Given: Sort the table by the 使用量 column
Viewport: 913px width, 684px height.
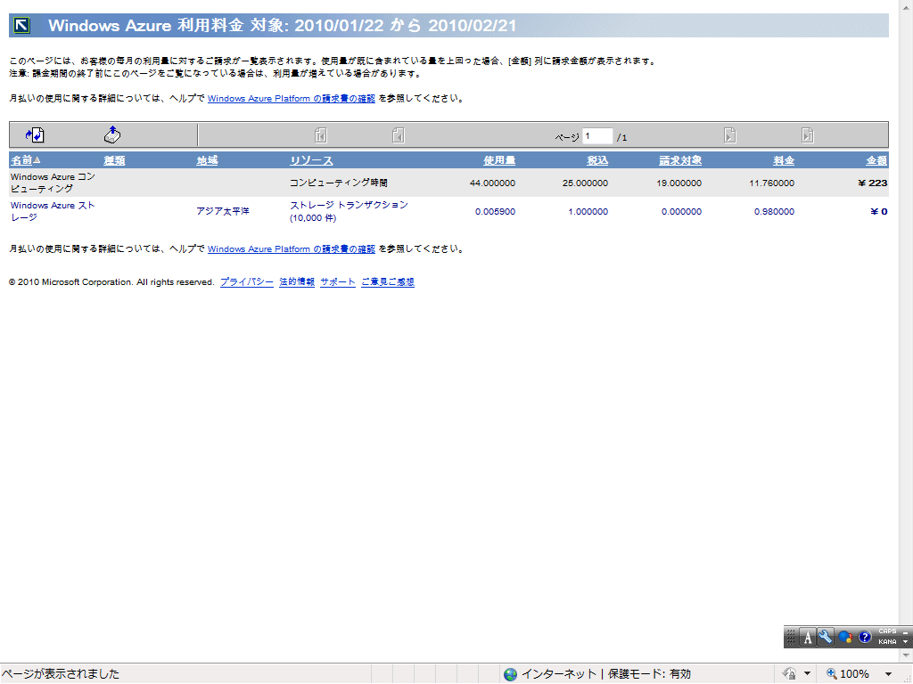Looking at the screenshot, I should (x=499, y=160).
